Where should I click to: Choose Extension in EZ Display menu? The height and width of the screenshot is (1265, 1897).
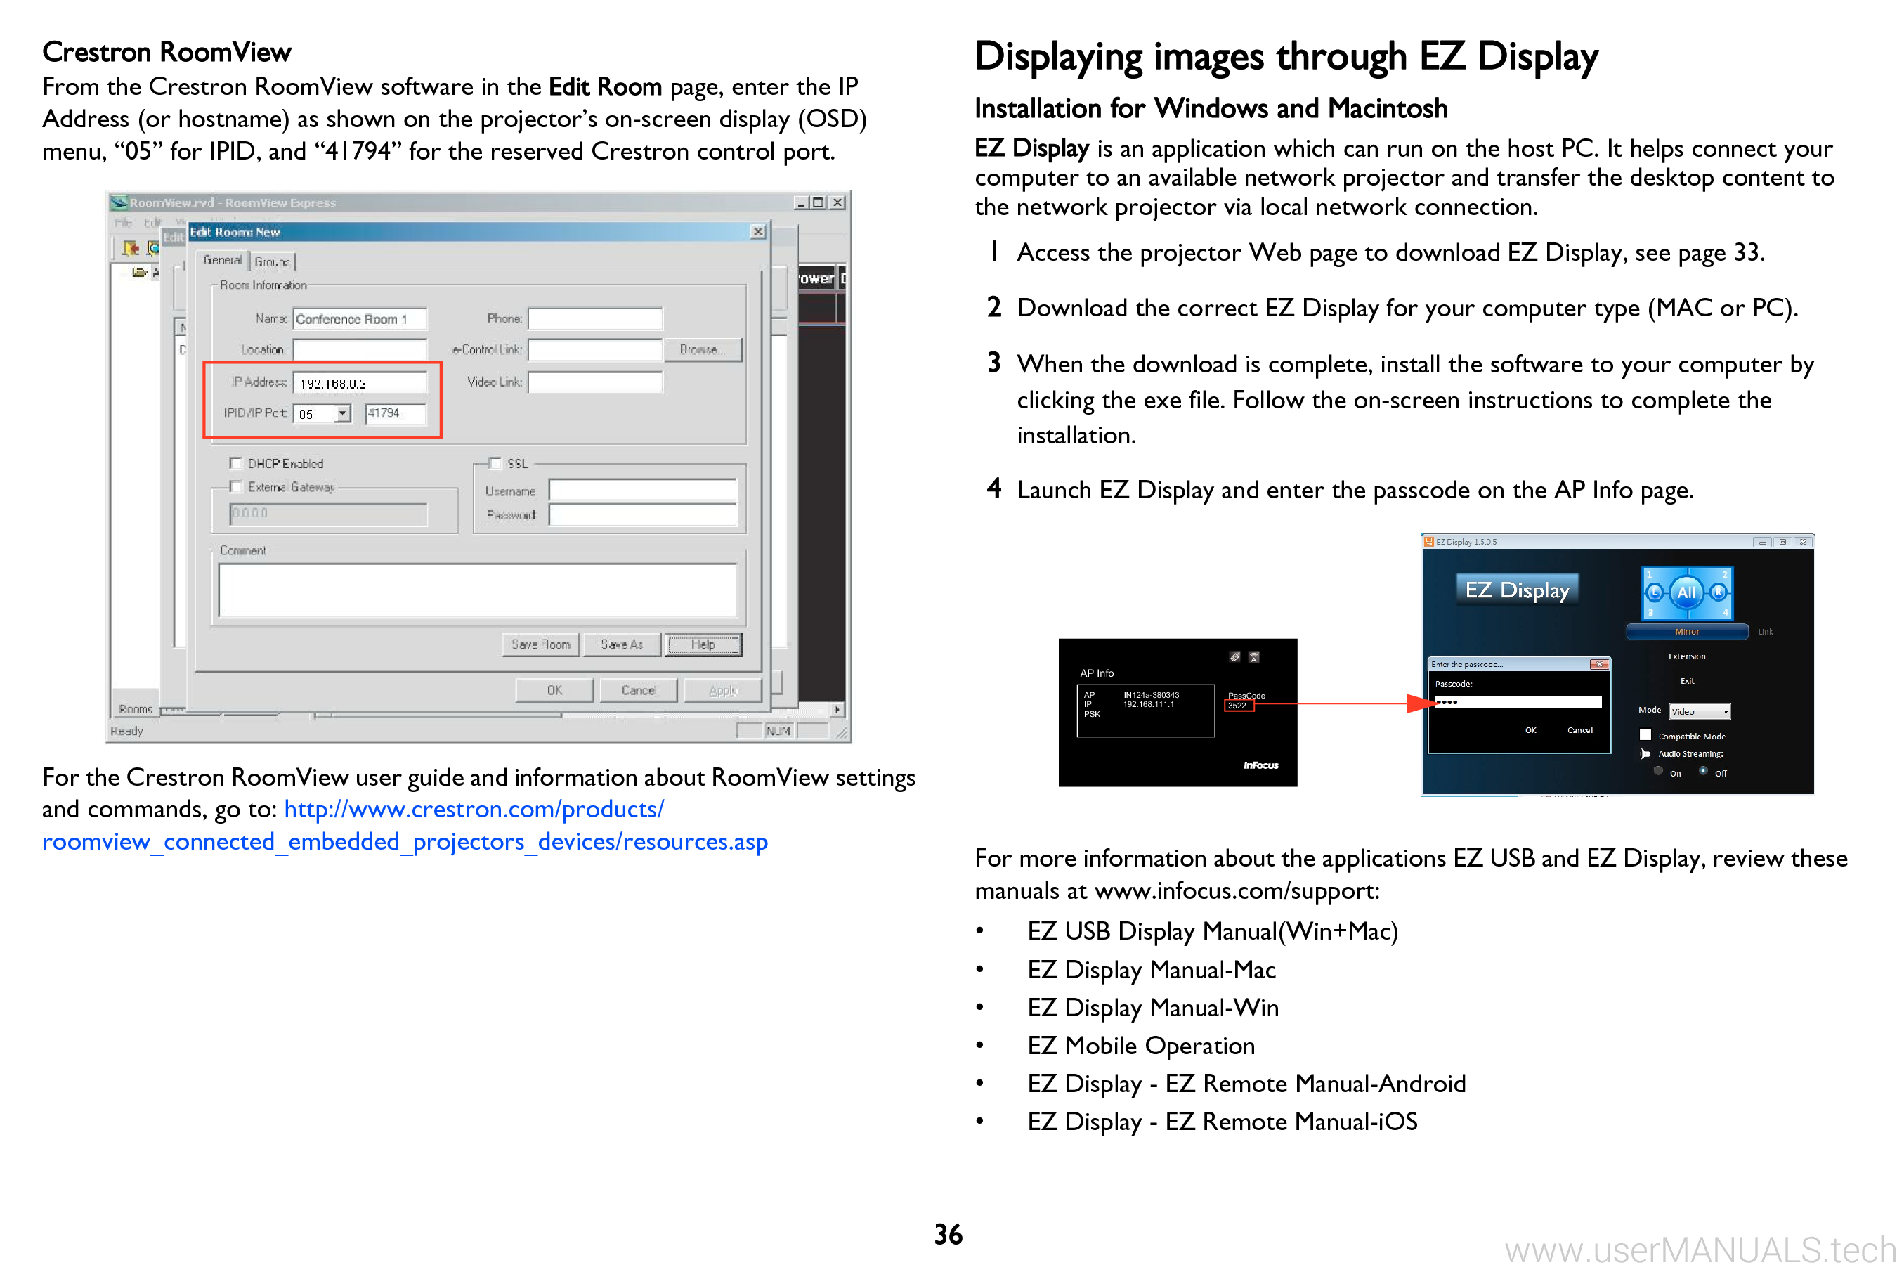click(1686, 656)
